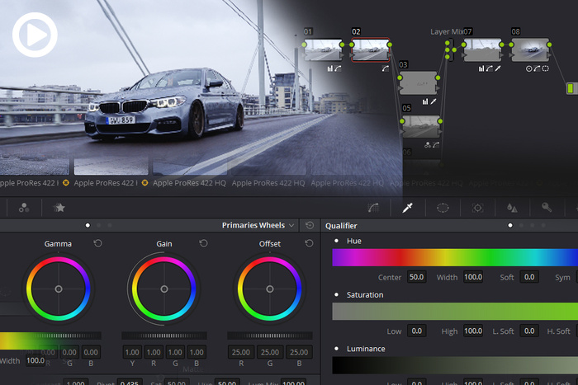Open the Key palette icon
Screen dimensions: 578x385
(547, 208)
